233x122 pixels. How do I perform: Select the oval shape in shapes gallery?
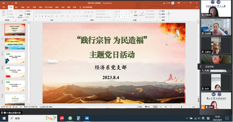129,11
